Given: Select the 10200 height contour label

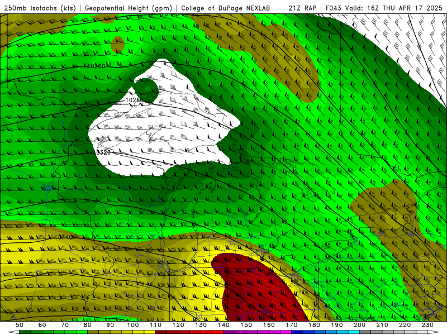Looking at the screenshot, I should pyautogui.click(x=96, y=66).
